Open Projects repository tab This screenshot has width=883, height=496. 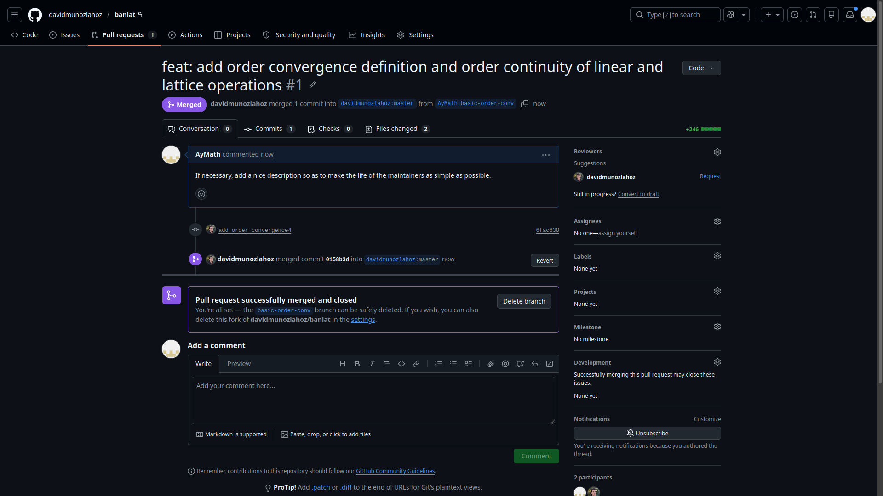click(x=232, y=35)
